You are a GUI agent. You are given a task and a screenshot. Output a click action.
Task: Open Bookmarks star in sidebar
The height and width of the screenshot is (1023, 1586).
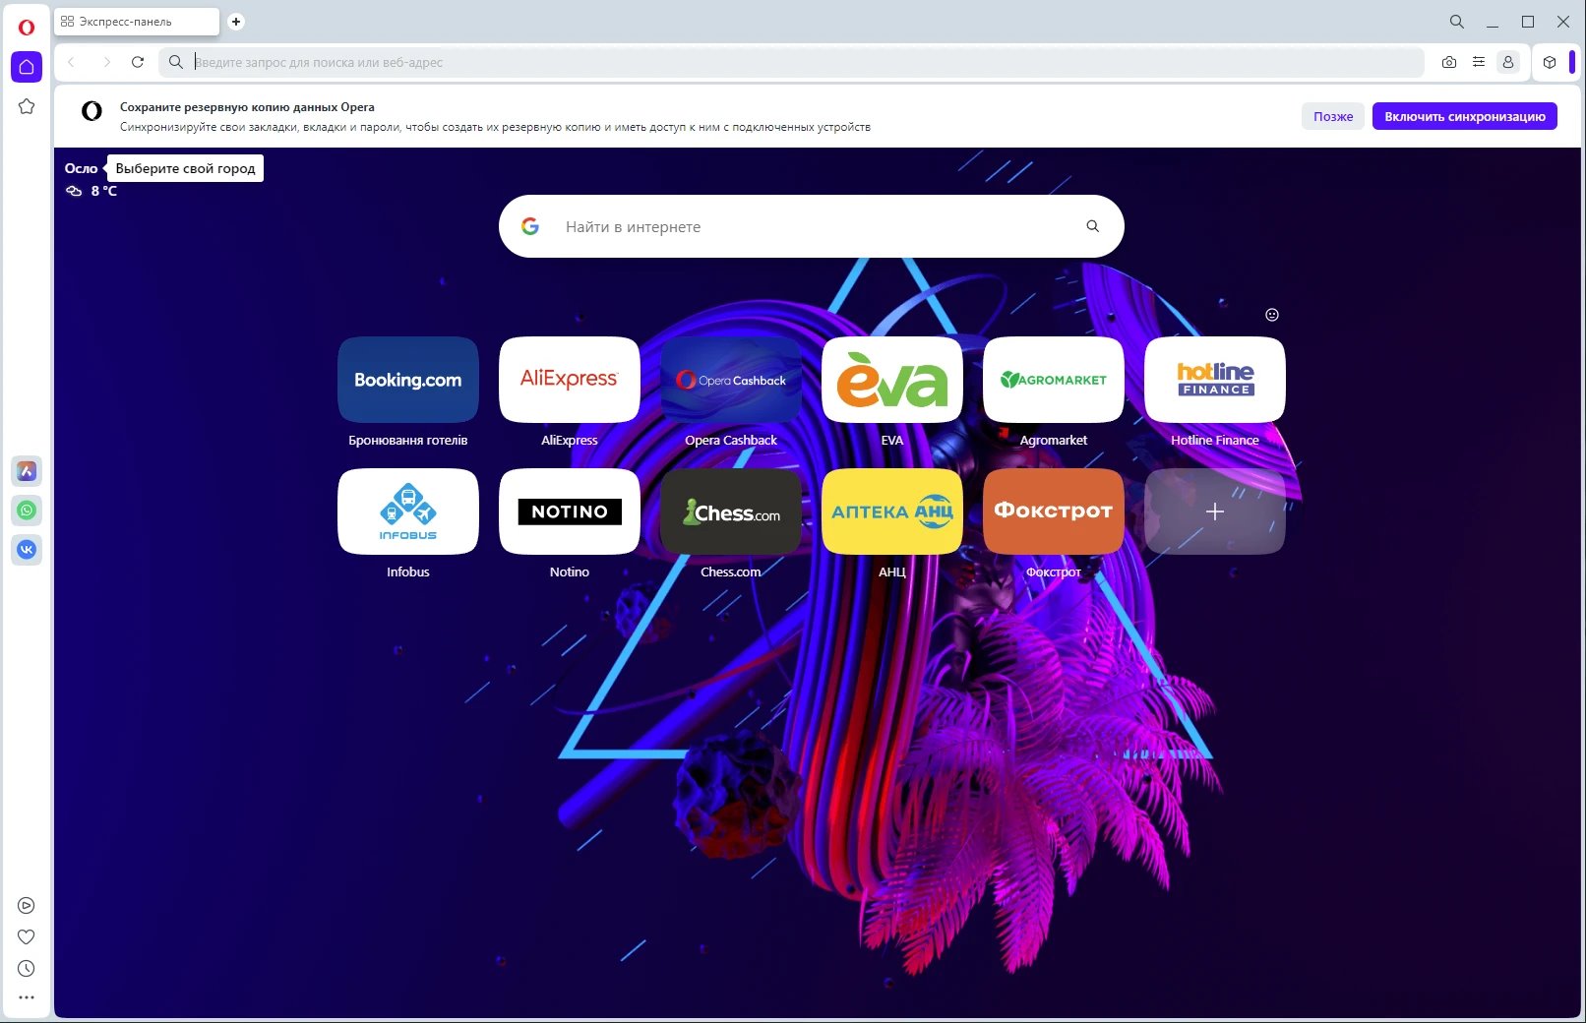pyautogui.click(x=27, y=106)
